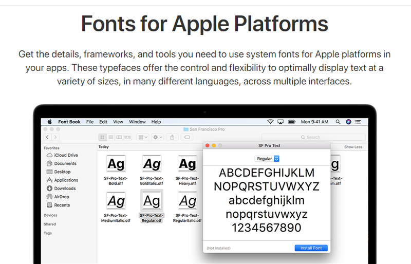Screen dimensions: 411x264
Task: Open the Help menu
Action: coord(156,122)
